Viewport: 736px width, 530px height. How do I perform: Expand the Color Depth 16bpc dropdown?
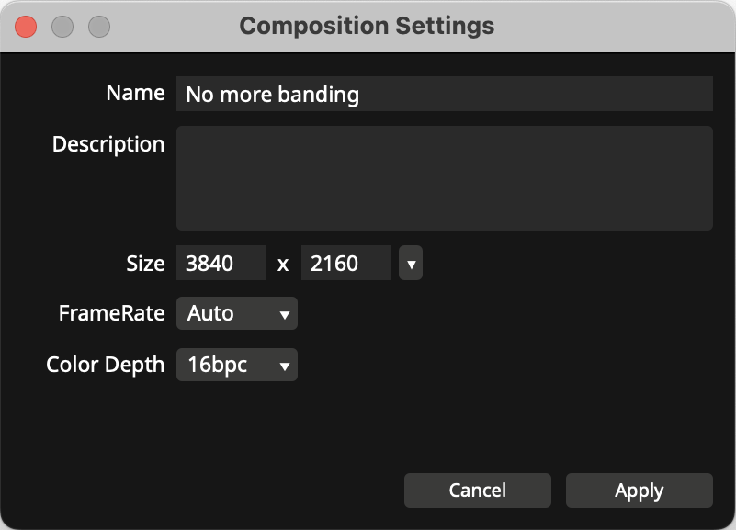[x=236, y=365]
